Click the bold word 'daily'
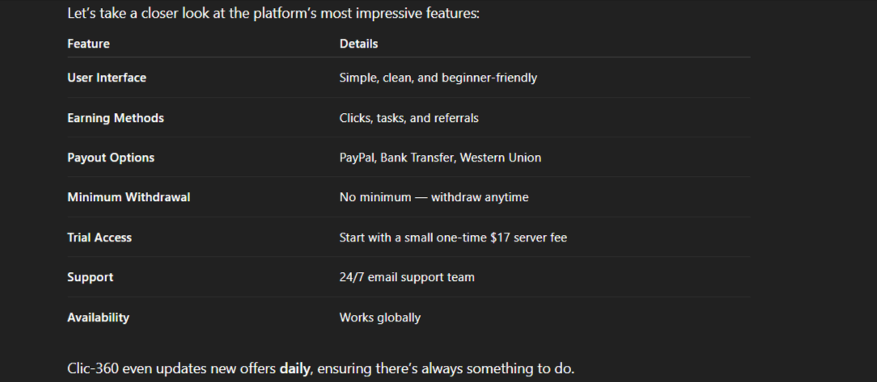This screenshot has height=382, width=877. coord(294,369)
